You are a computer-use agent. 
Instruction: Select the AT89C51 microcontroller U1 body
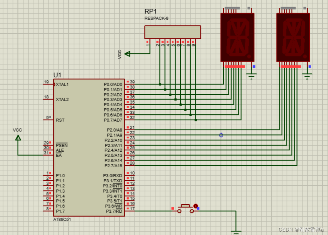click(89, 147)
